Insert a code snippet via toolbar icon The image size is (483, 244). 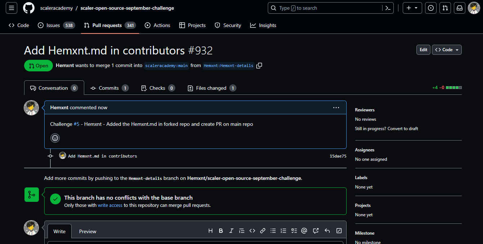(x=252, y=231)
